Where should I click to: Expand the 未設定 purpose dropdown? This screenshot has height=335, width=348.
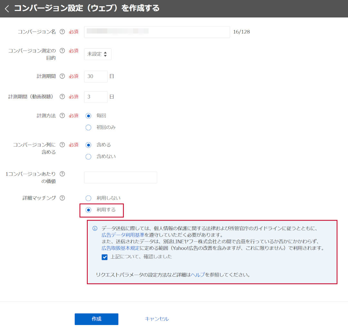[98, 54]
